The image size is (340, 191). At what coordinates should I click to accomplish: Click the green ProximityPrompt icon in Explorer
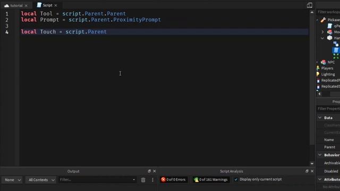point(336,56)
